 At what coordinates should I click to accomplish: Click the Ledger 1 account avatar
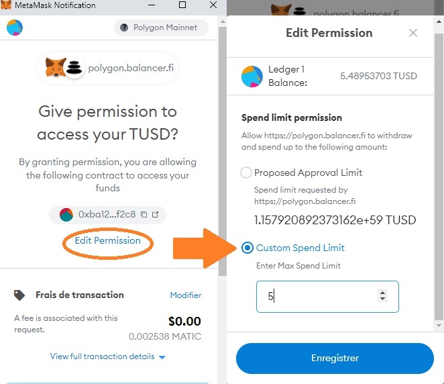tap(252, 77)
